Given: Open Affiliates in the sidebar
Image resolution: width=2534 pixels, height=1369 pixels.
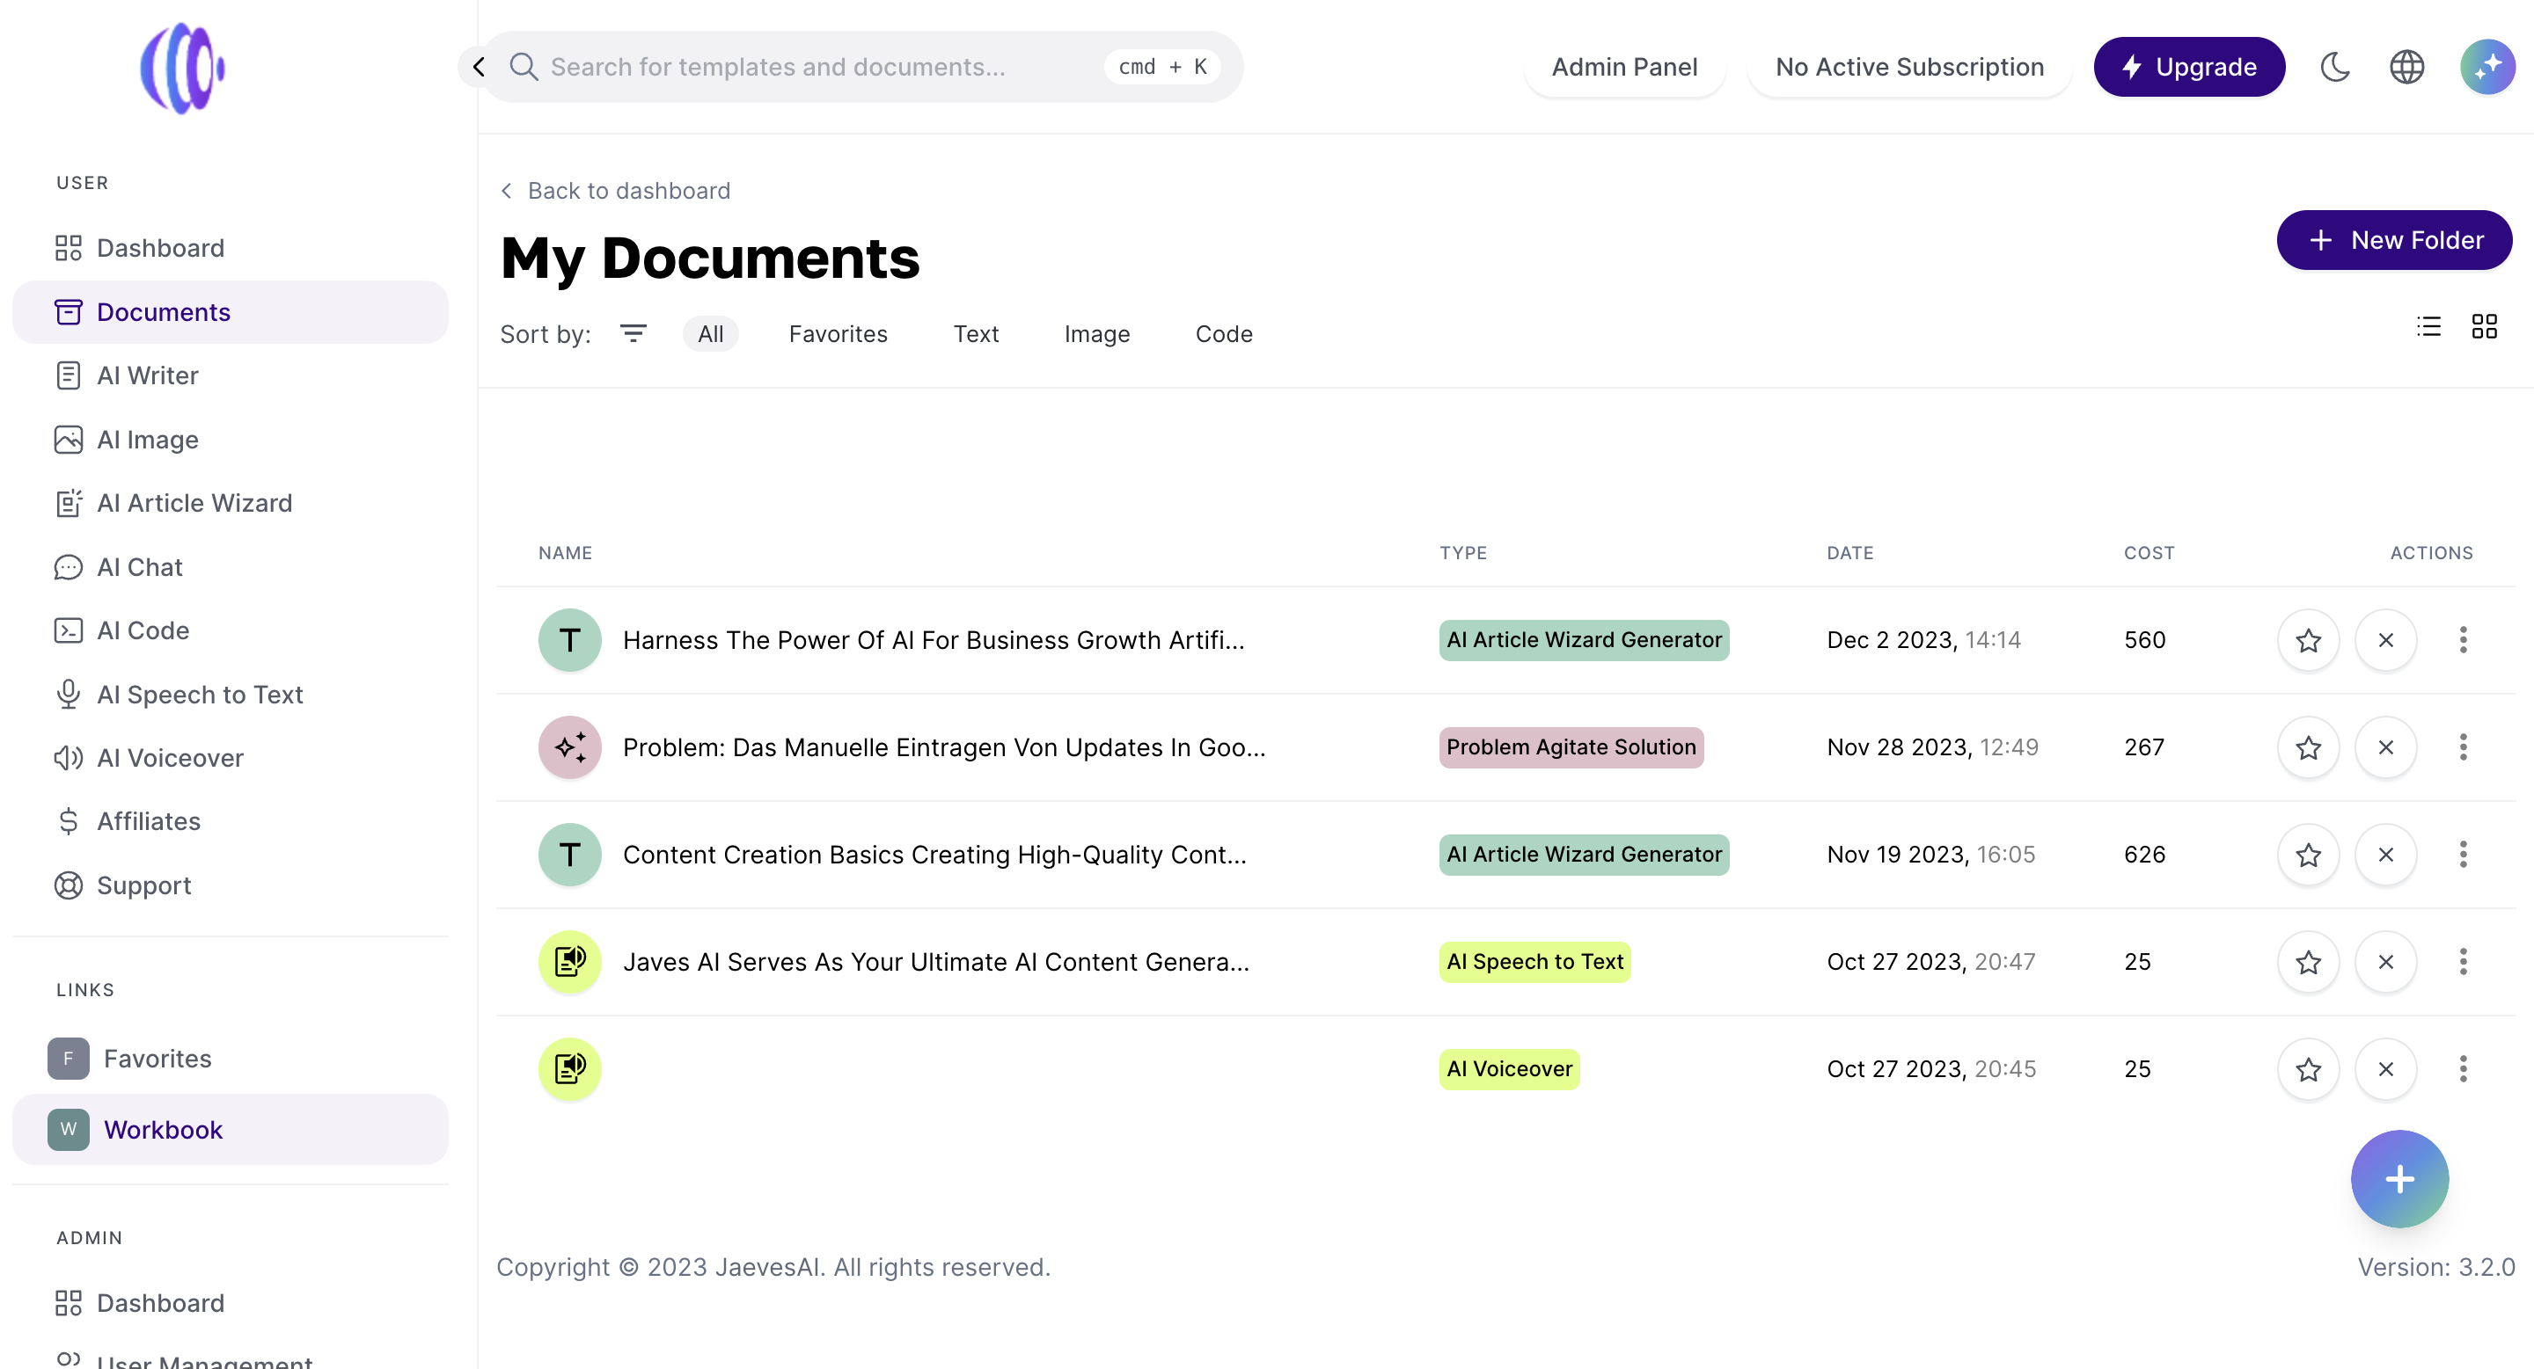Looking at the screenshot, I should pos(231,821).
